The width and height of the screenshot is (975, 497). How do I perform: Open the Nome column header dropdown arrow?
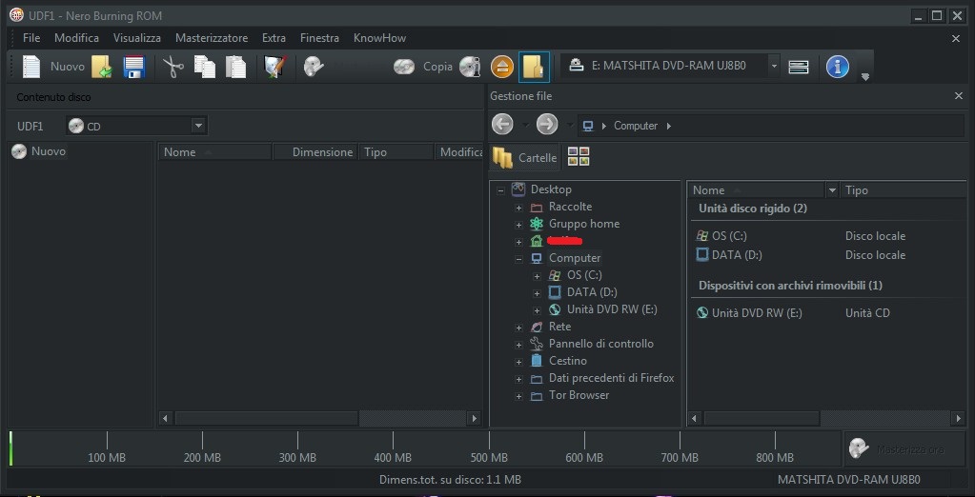(x=832, y=190)
